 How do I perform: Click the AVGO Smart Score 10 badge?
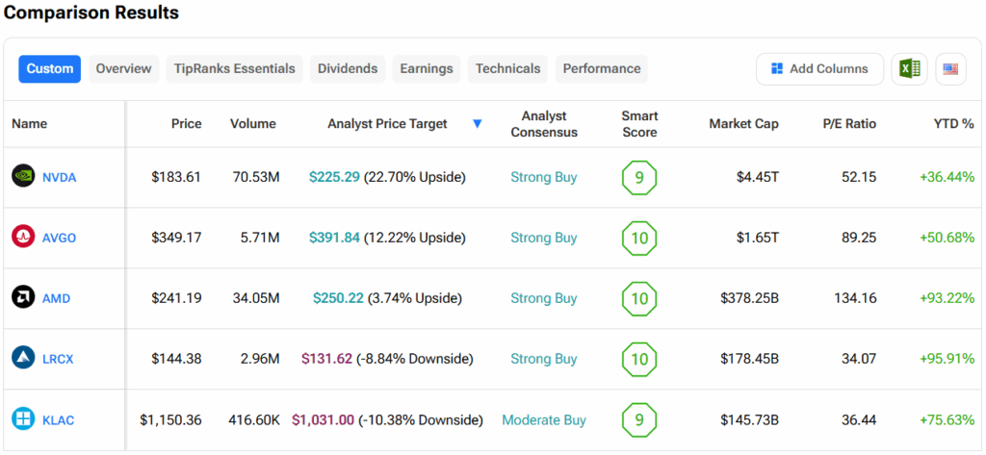coord(639,238)
